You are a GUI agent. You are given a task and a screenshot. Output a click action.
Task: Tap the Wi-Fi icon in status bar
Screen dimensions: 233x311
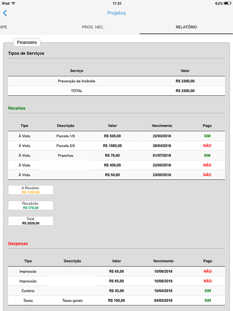(x=13, y=3)
